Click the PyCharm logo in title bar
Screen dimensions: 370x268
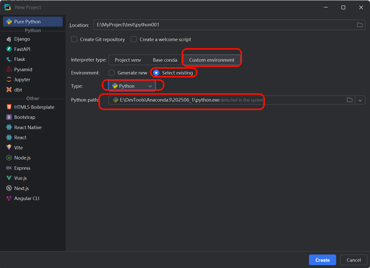click(x=8, y=7)
